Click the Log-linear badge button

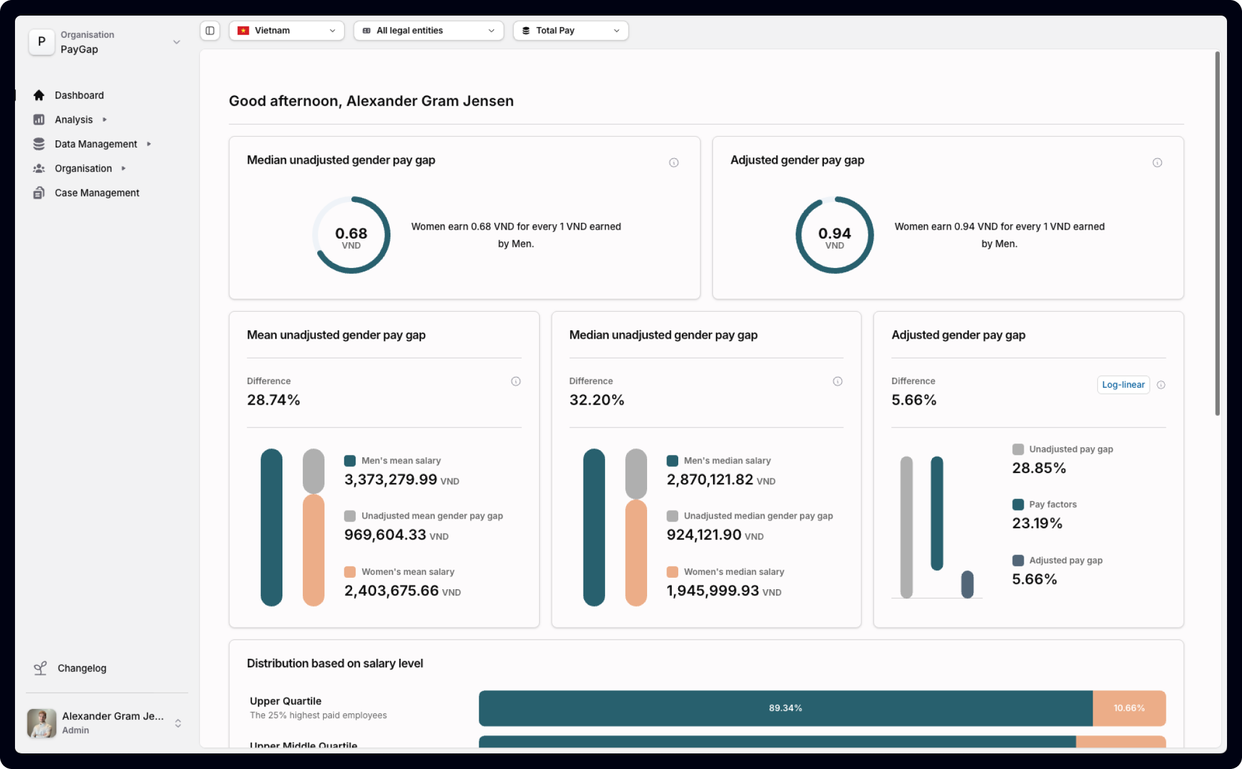(x=1123, y=385)
